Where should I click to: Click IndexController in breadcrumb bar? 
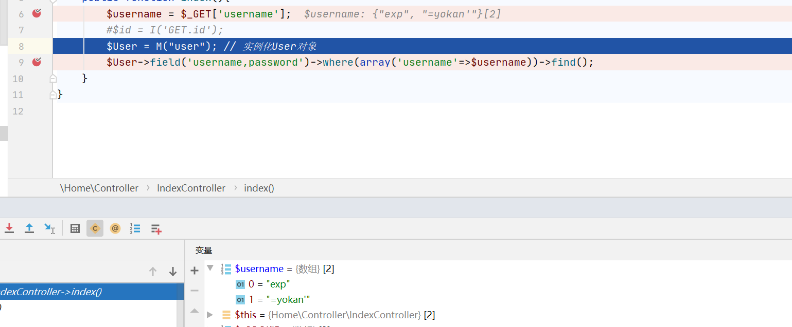(x=191, y=188)
